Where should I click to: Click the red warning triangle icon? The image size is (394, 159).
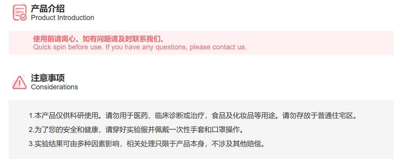click(19, 82)
